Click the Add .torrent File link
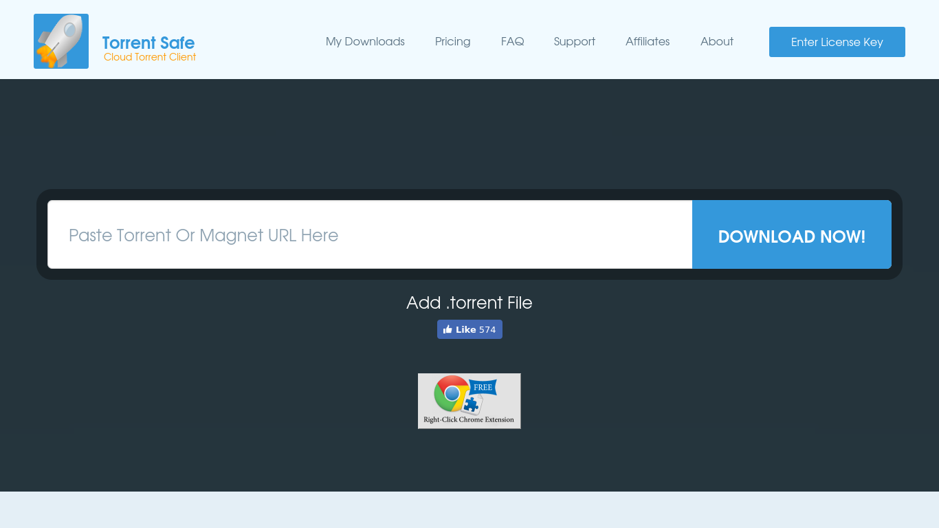This screenshot has height=528, width=939. coord(469,302)
